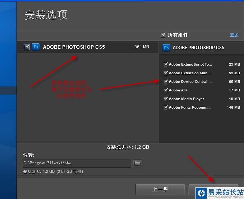Click the 19 MB size of Media Player
244x199 pixels.
coord(234,99)
